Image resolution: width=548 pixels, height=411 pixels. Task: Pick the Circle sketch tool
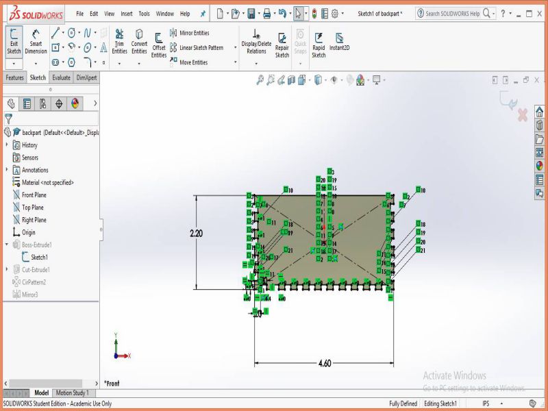pyautogui.click(x=71, y=33)
